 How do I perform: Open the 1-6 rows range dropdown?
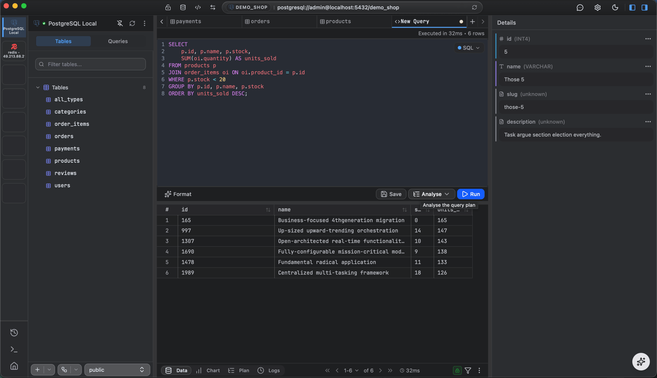(x=351, y=371)
